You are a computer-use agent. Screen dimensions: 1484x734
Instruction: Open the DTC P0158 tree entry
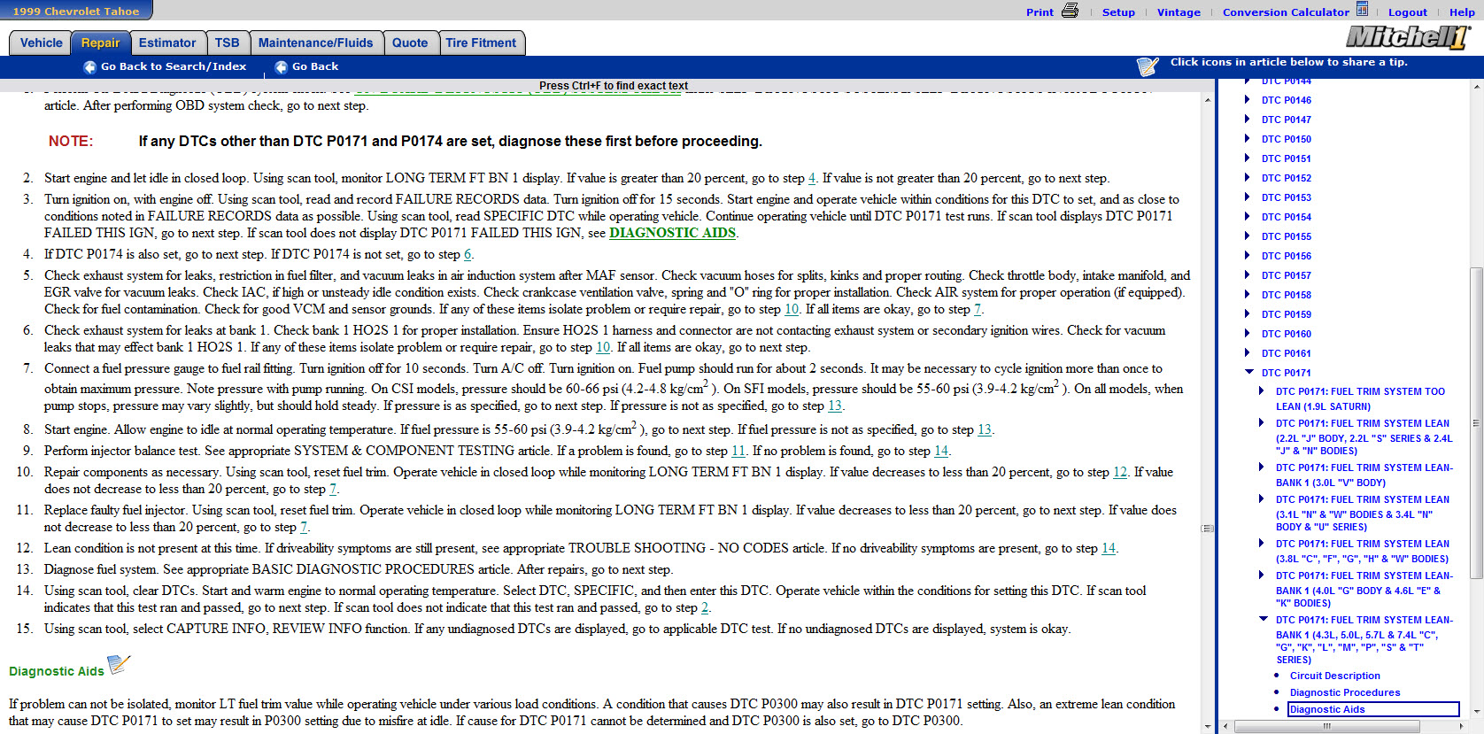(1287, 295)
